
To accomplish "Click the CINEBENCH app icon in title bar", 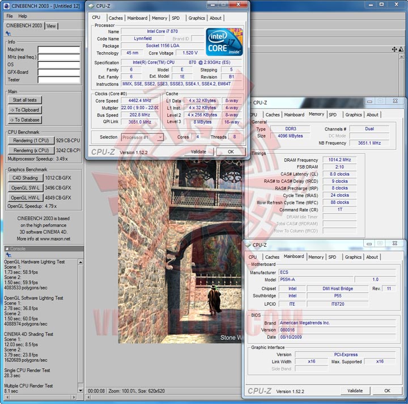I will [x=6, y=6].
